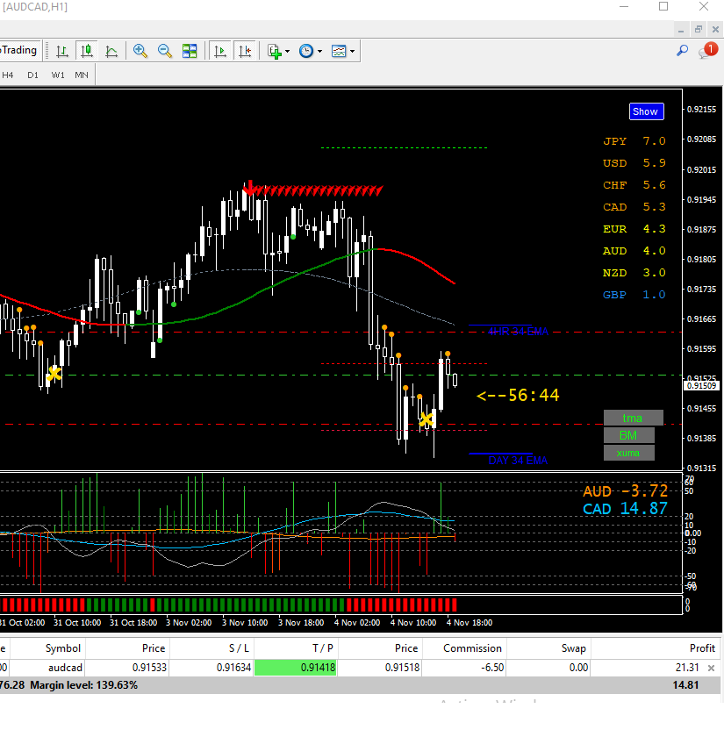Click the red-green trend histogram bar
Image resolution: width=724 pixels, height=737 pixels.
tap(228, 605)
